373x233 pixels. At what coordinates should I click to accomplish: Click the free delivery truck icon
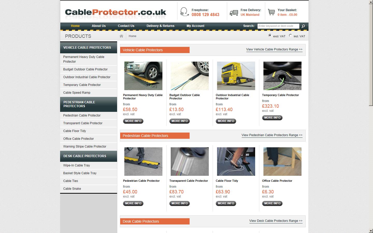pos(234,12)
